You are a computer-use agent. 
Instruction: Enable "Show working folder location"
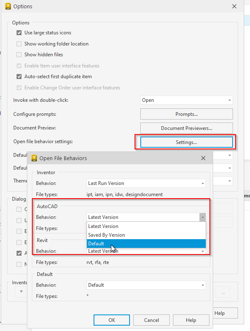(19, 43)
